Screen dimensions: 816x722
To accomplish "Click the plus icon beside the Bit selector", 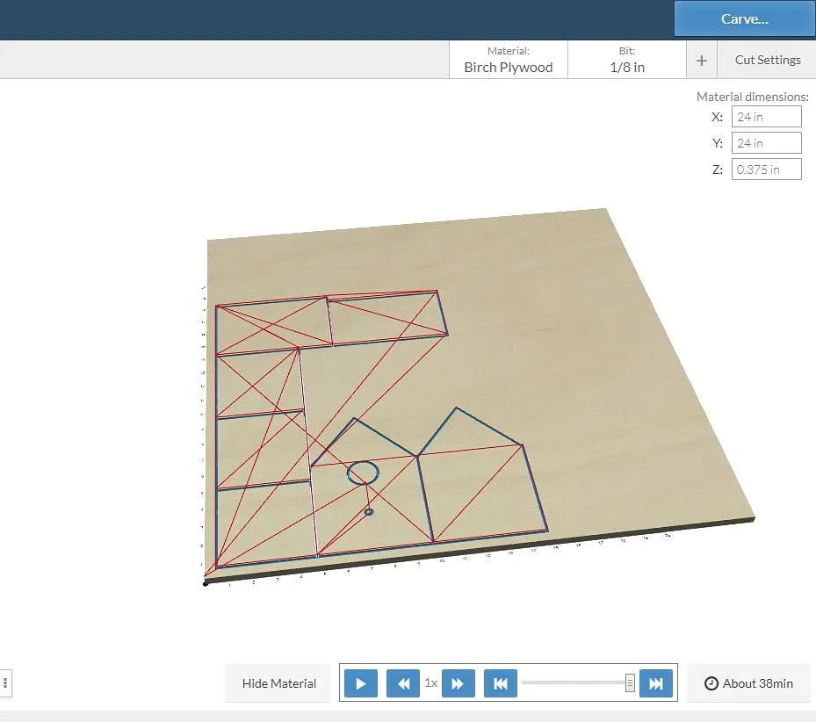I will tap(701, 61).
